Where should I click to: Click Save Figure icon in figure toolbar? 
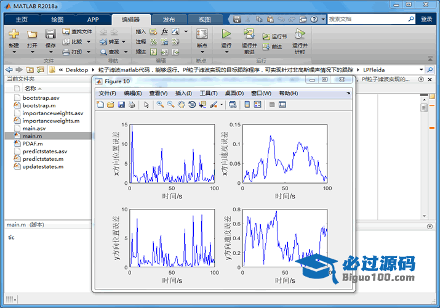121,105
